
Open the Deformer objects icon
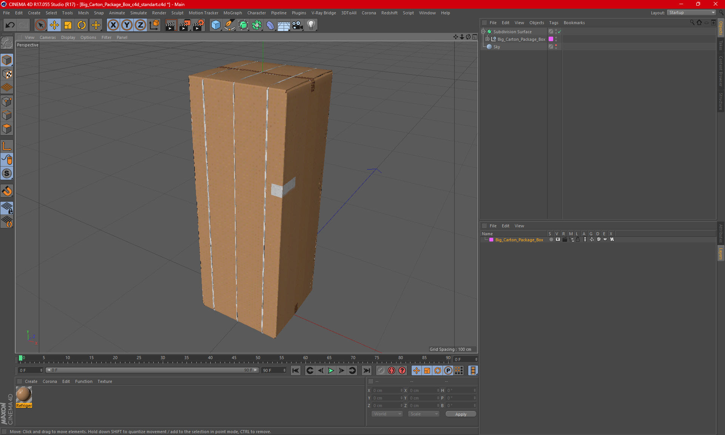270,25
